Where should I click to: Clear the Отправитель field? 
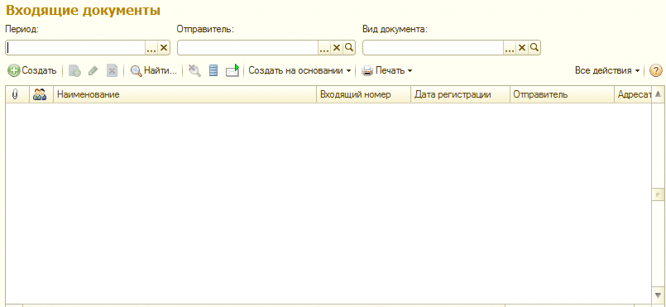pos(337,48)
